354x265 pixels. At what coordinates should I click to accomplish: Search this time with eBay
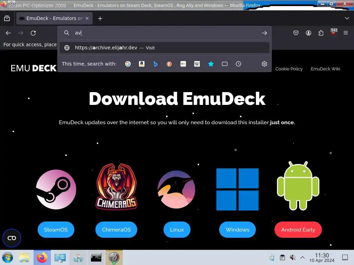pyautogui.click(x=183, y=64)
